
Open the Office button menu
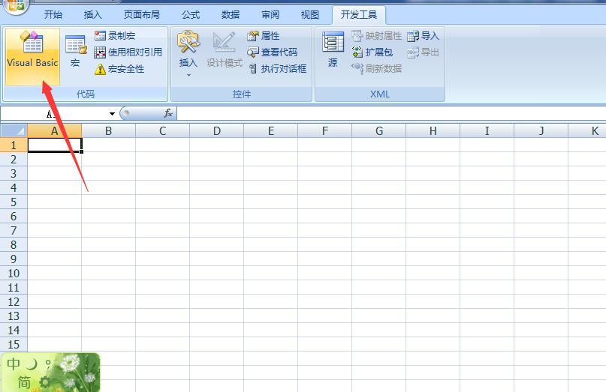pyautogui.click(x=15, y=5)
